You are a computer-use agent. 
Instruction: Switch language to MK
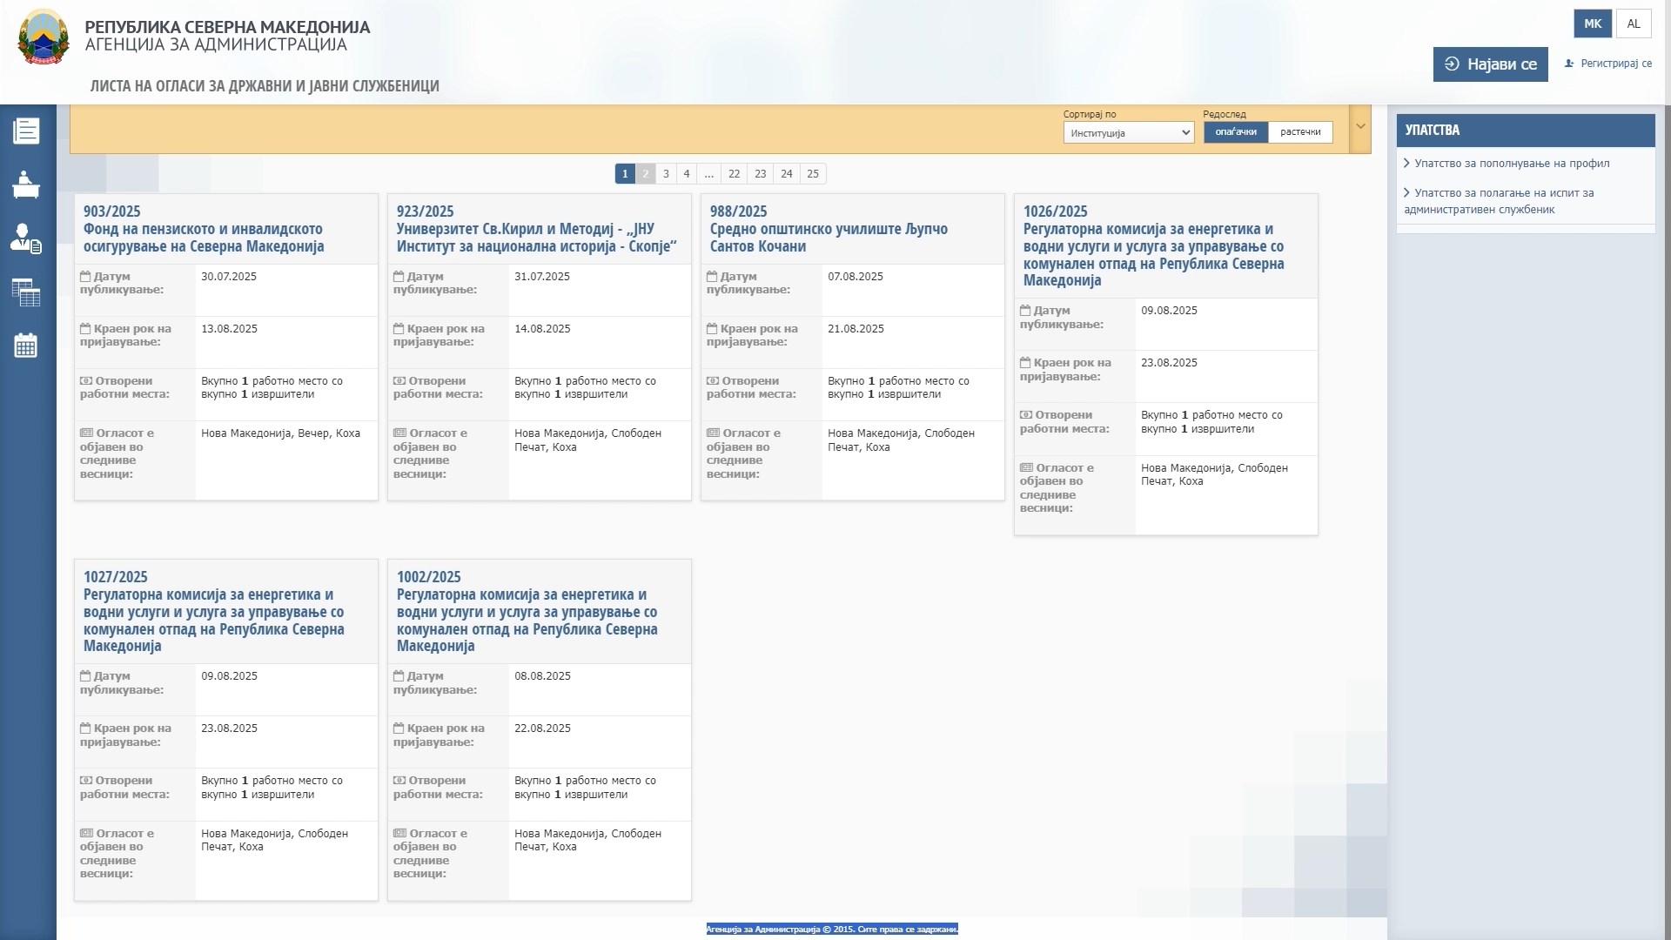[x=1592, y=23]
